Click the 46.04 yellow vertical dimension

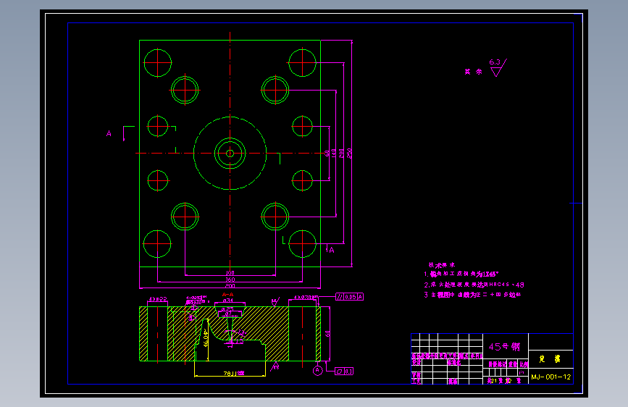[x=206, y=338]
